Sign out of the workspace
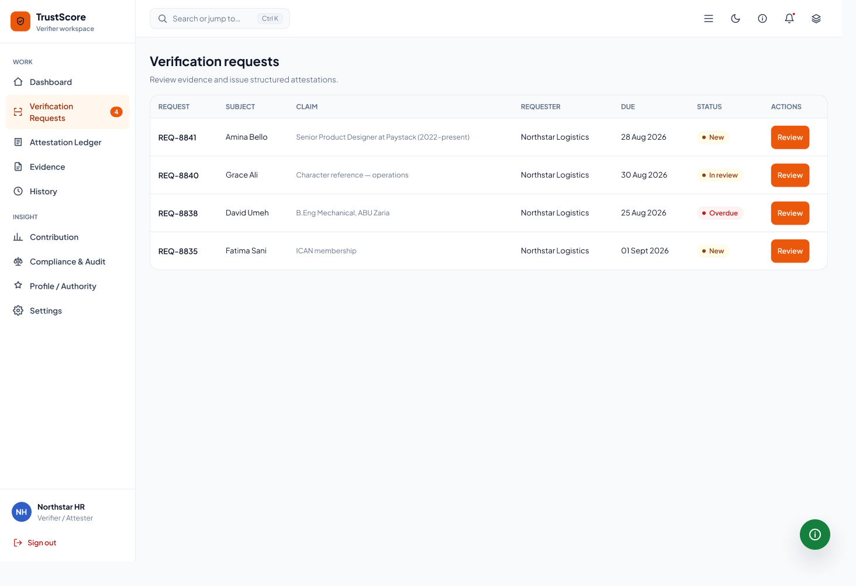This screenshot has width=856, height=586. click(35, 543)
